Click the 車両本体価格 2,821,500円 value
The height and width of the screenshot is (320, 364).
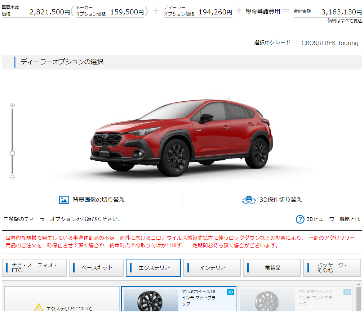click(50, 12)
